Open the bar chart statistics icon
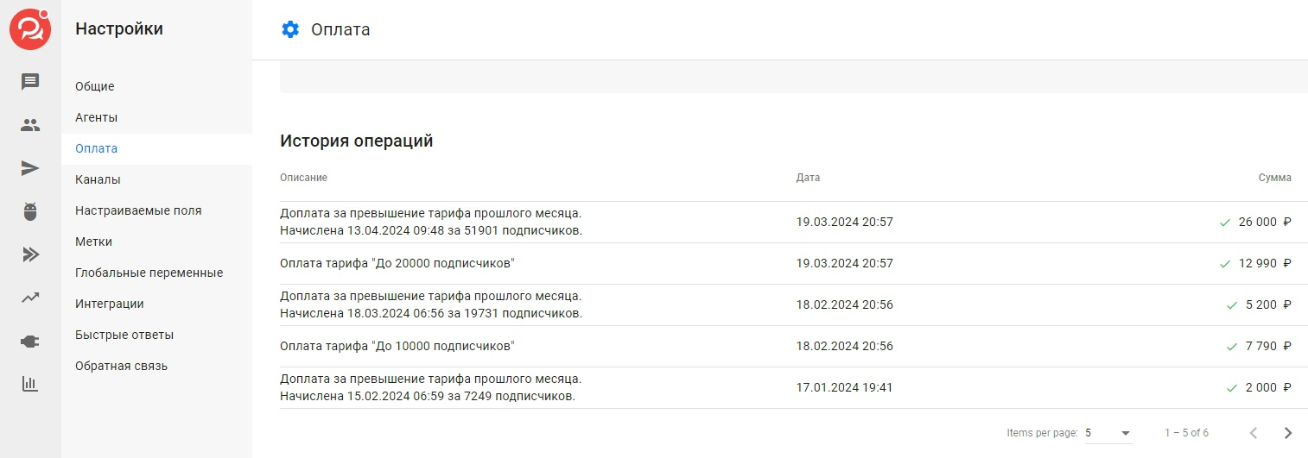The image size is (1308, 458). (30, 384)
